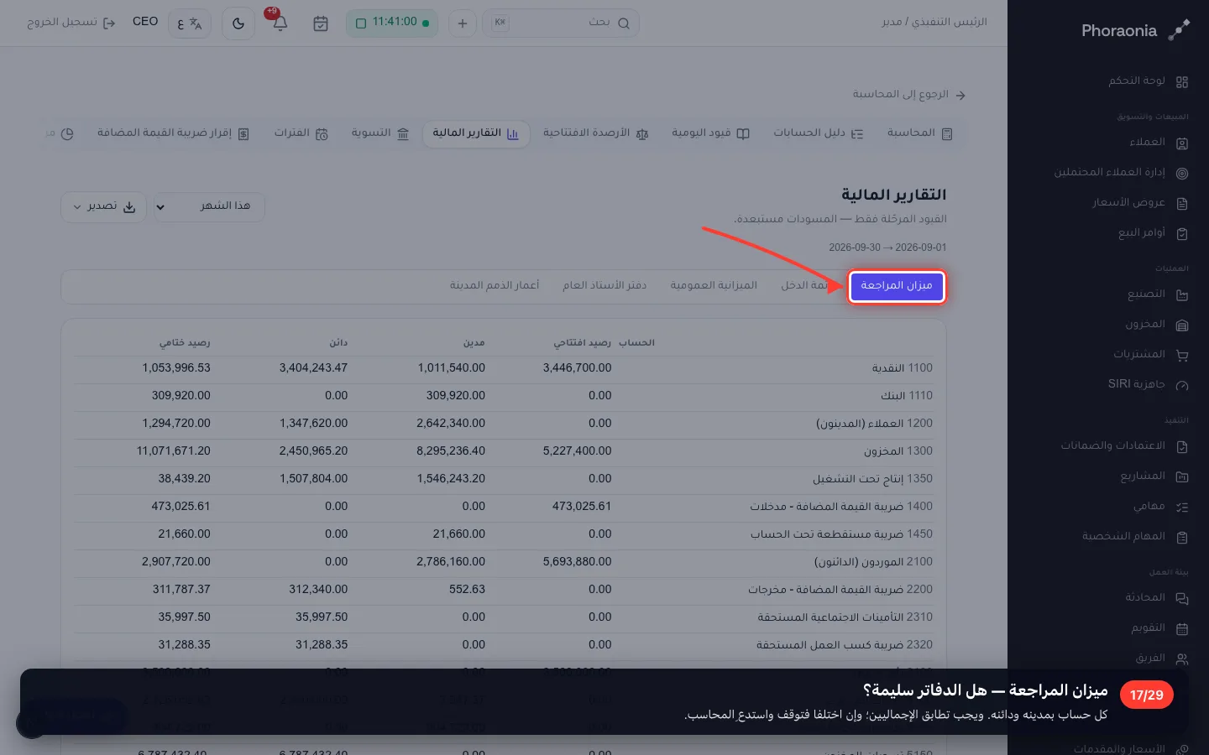
Task: Open الفترات tab
Action: point(301,133)
